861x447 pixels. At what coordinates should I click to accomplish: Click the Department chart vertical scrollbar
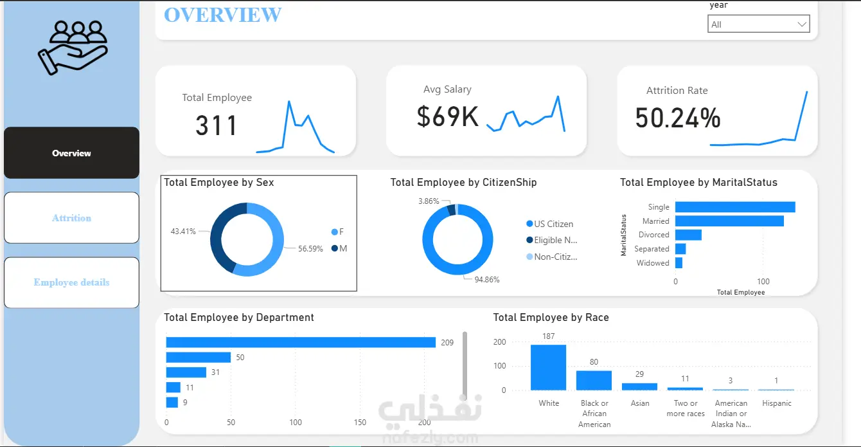point(465,365)
